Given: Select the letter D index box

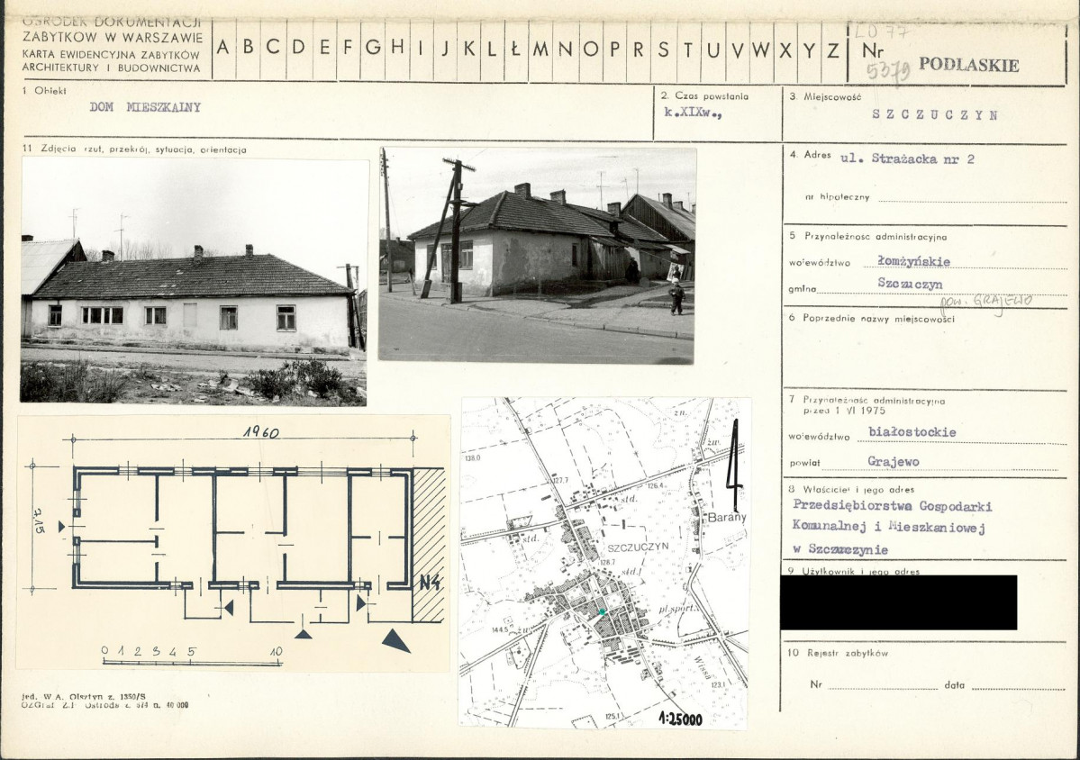Looking at the screenshot, I should [299, 49].
